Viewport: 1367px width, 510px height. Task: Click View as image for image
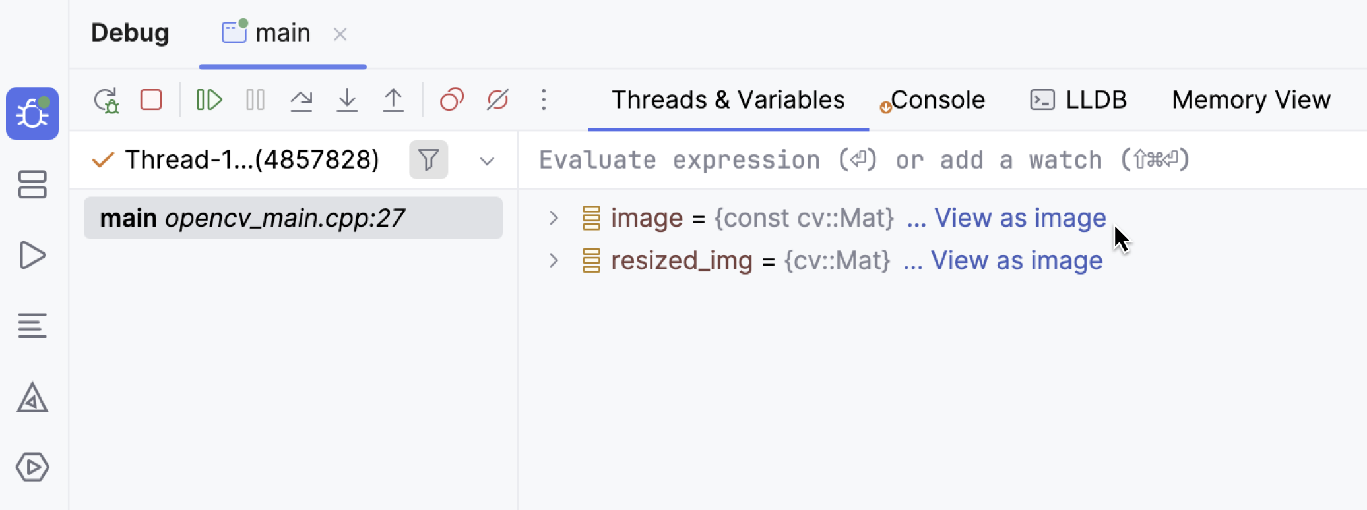1019,218
